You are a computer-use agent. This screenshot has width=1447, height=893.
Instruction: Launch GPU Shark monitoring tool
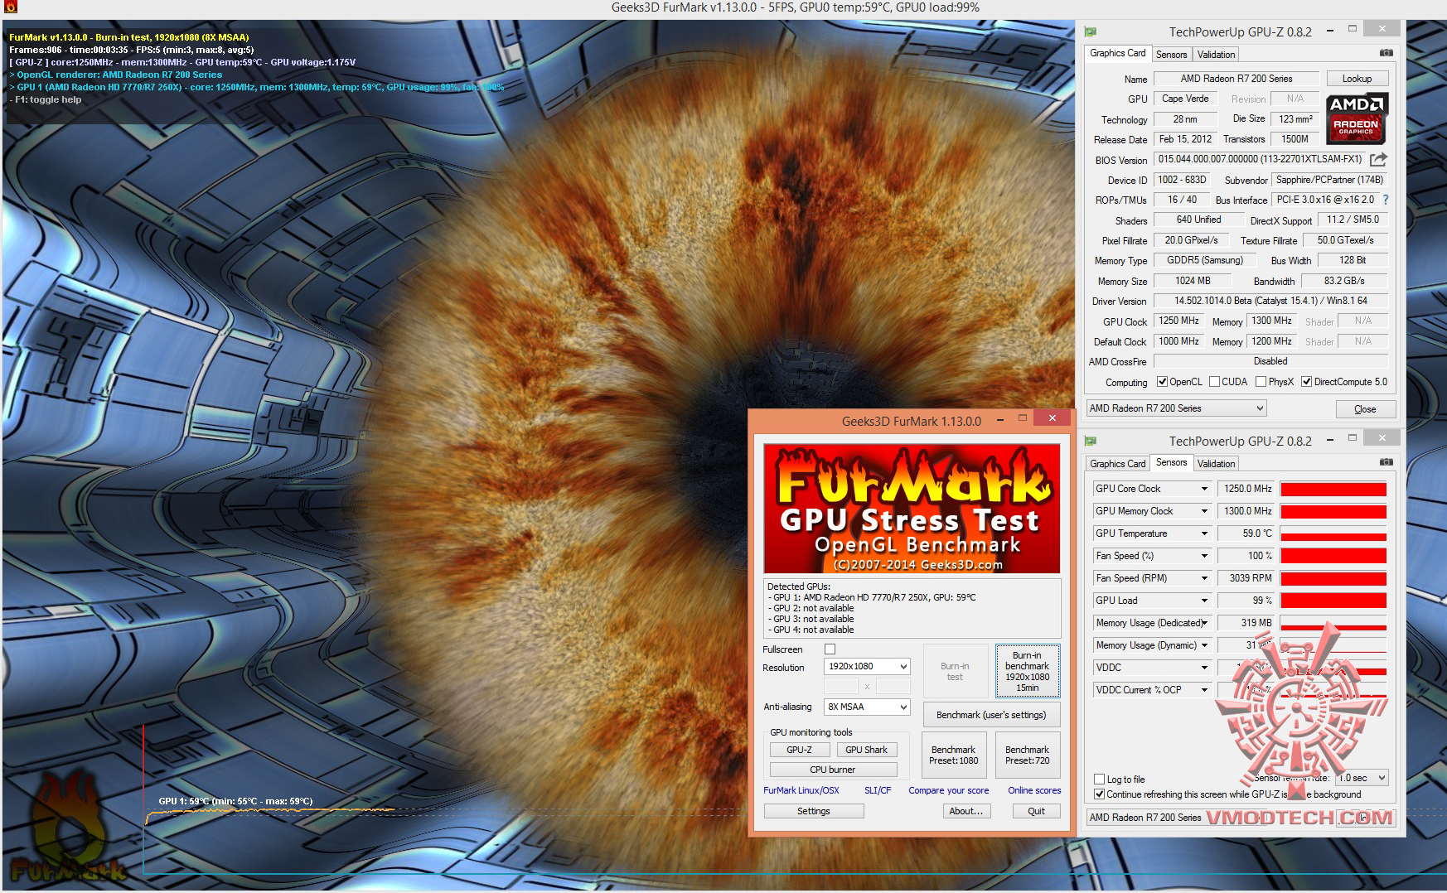click(866, 750)
